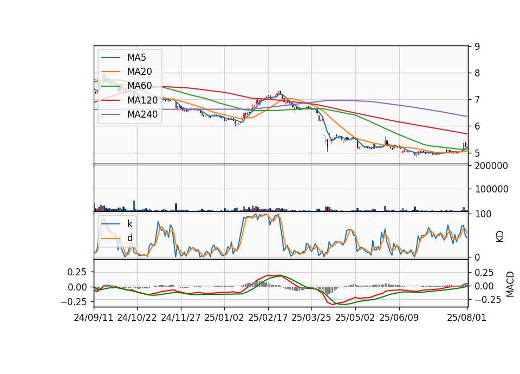Click the price axis value 5
The height and width of the screenshot is (374, 520).
[477, 153]
